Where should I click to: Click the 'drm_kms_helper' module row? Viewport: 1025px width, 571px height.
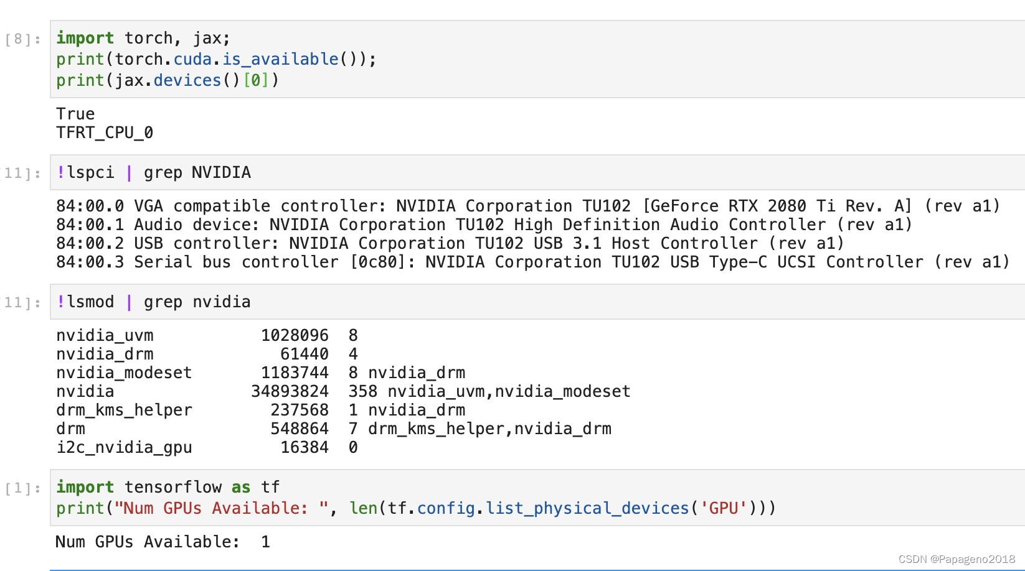tap(261, 410)
